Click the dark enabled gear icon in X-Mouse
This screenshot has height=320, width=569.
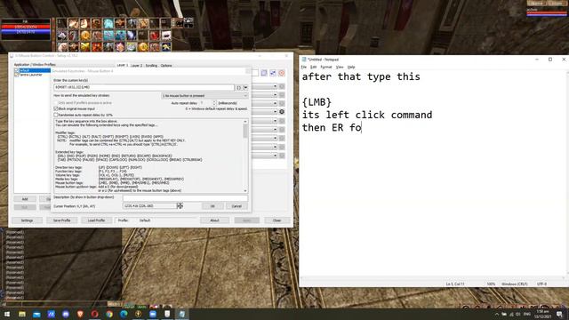click(x=282, y=112)
